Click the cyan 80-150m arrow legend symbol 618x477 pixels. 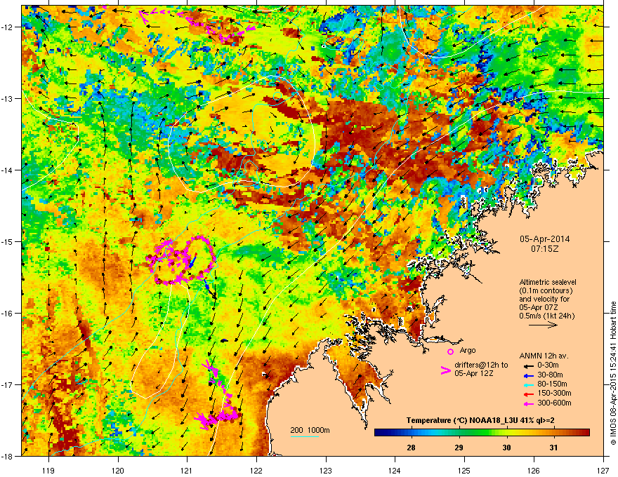[529, 384]
